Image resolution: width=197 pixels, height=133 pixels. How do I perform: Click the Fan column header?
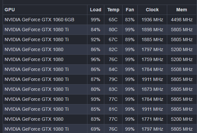pyautogui.click(x=130, y=10)
